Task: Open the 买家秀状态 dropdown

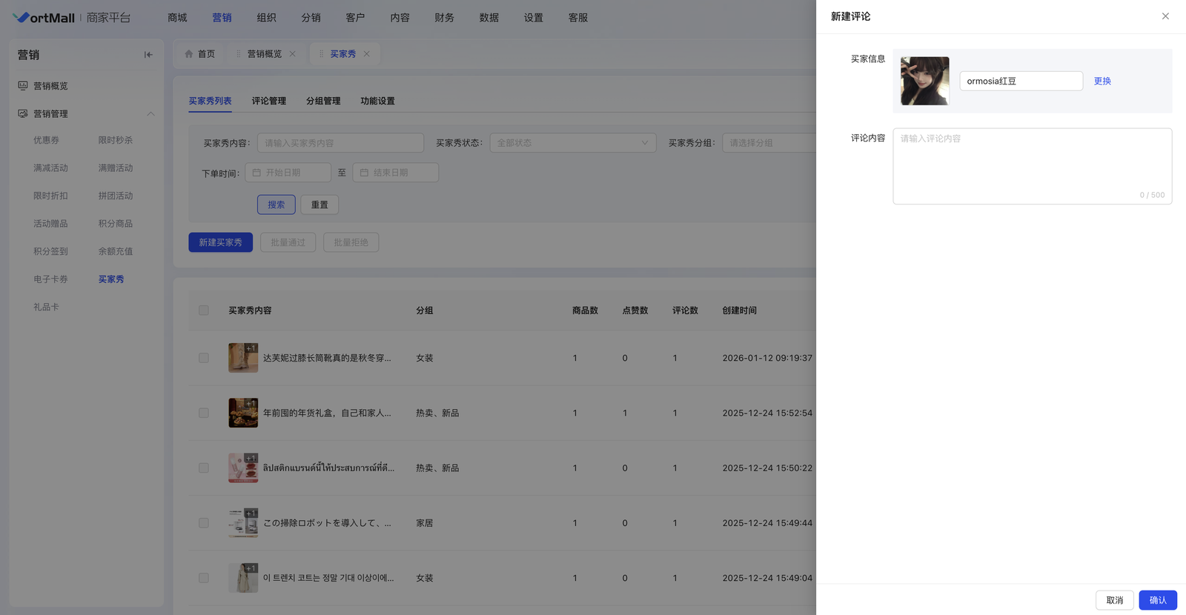Action: coord(572,143)
